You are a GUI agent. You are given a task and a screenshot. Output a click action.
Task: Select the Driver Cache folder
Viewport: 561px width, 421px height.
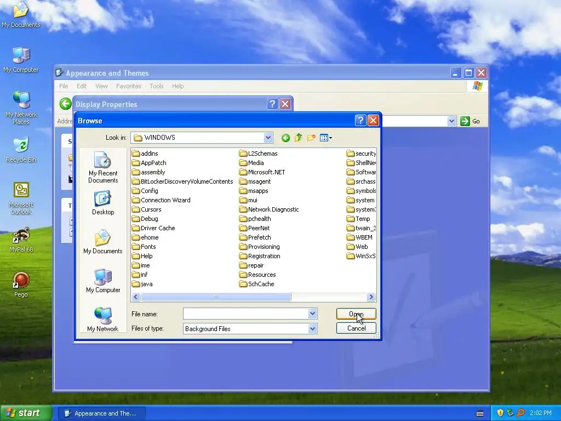coord(153,227)
